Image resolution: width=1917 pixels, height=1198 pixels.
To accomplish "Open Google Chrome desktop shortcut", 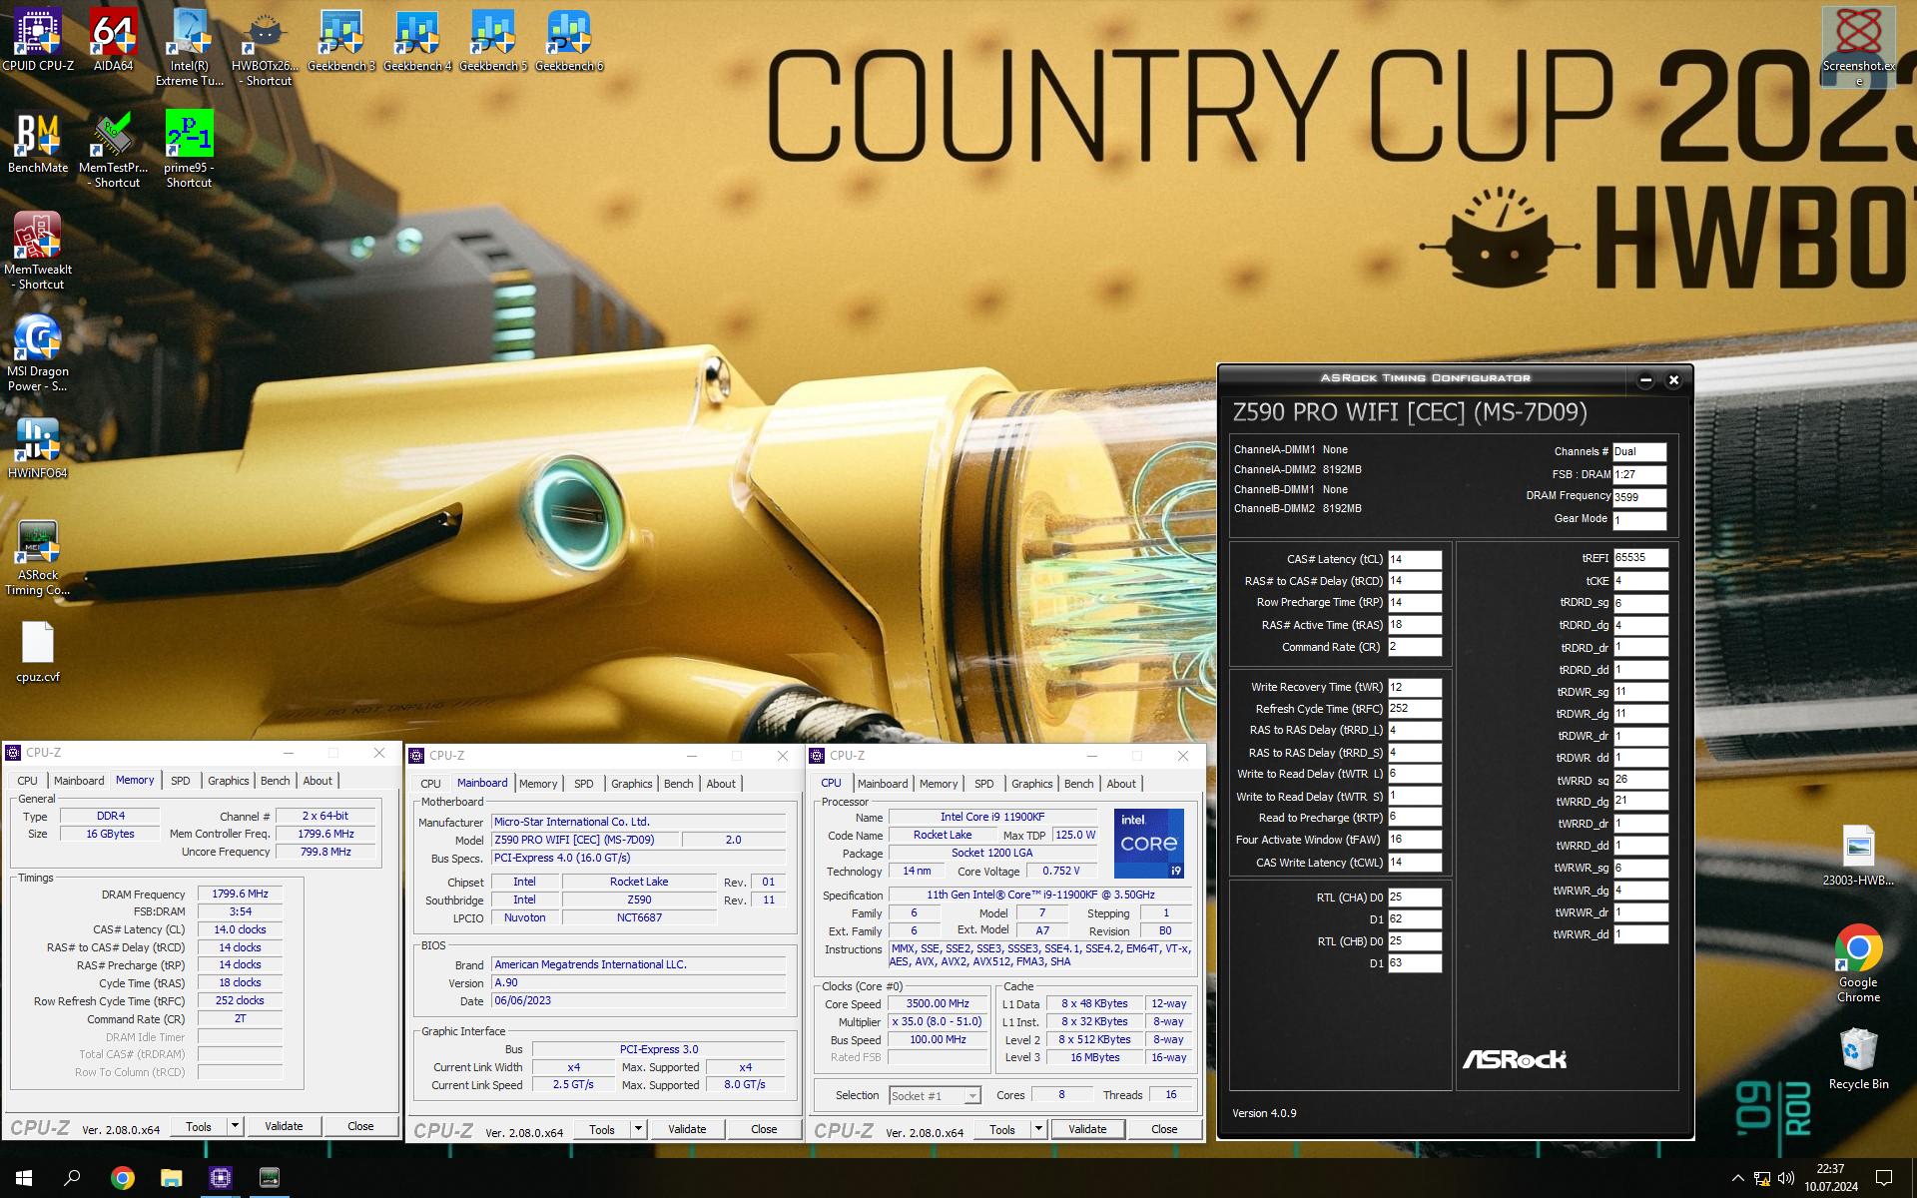I will [x=1858, y=963].
